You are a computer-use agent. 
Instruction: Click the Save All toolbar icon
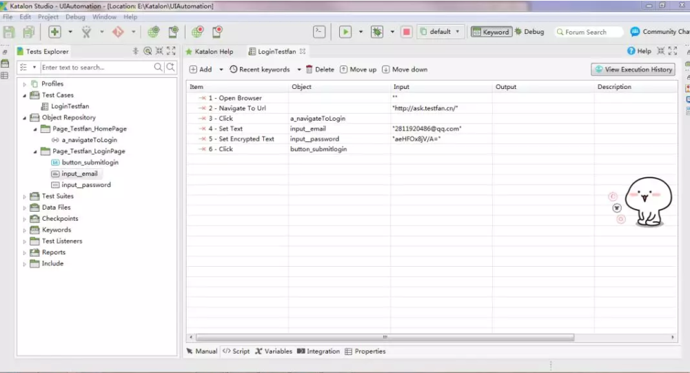click(x=28, y=32)
